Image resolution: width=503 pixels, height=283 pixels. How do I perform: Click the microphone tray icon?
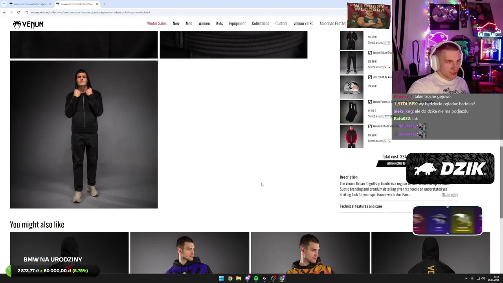click(472, 278)
